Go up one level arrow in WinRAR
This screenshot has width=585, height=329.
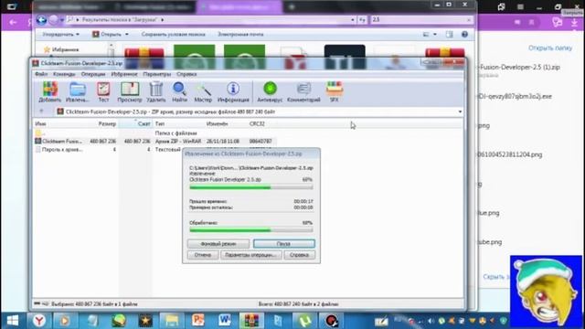tap(41, 111)
